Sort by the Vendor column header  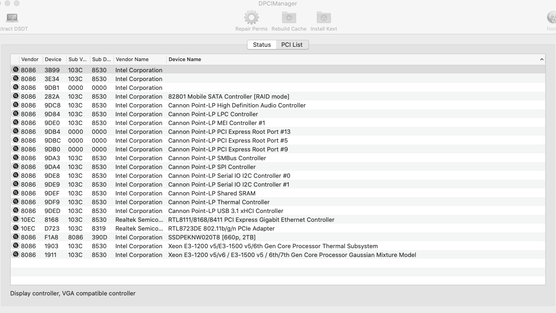30,59
